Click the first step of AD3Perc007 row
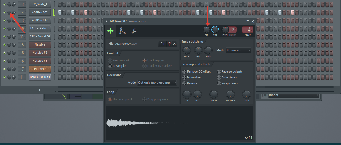Image resolution: width=341 pixels, height=145 pixels. point(60,12)
